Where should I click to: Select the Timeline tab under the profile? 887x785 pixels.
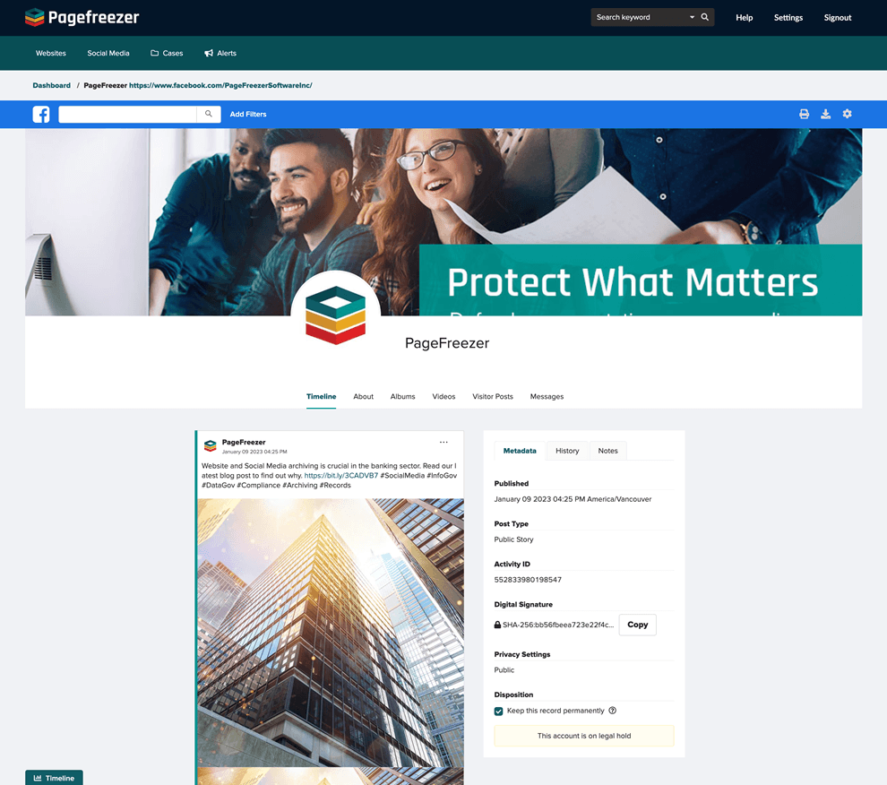coord(322,397)
